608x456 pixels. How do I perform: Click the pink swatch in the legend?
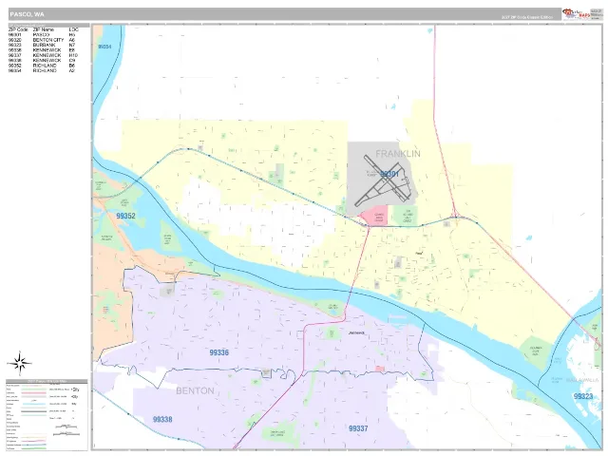34,392
